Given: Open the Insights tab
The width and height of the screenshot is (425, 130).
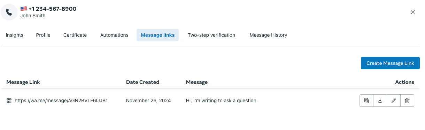Looking at the screenshot, I should (15, 35).
